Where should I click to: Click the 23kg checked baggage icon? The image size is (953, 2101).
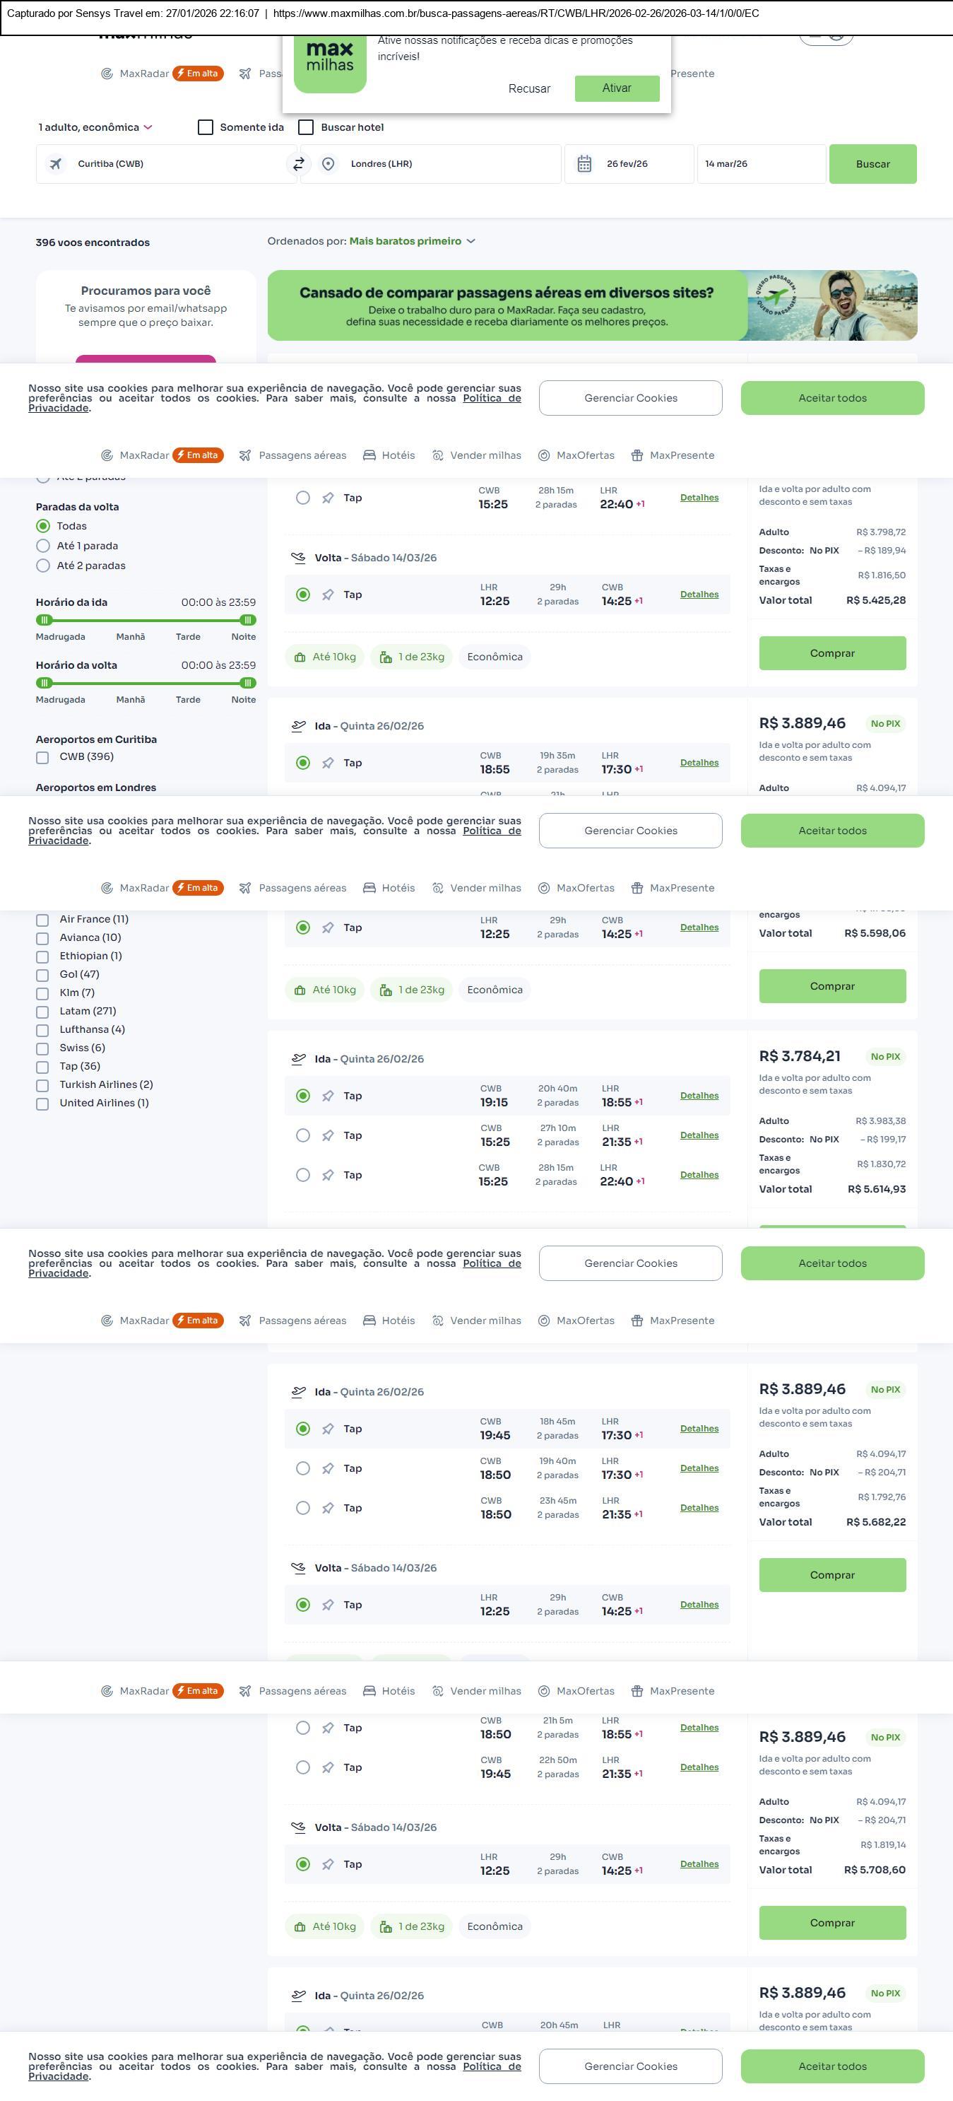click(x=386, y=657)
